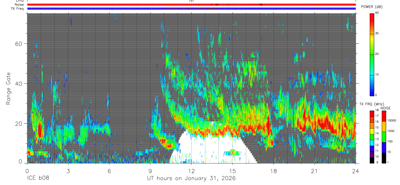Click the 6 hour tick on the UT axis
This screenshot has width=400, height=185.
point(109,171)
